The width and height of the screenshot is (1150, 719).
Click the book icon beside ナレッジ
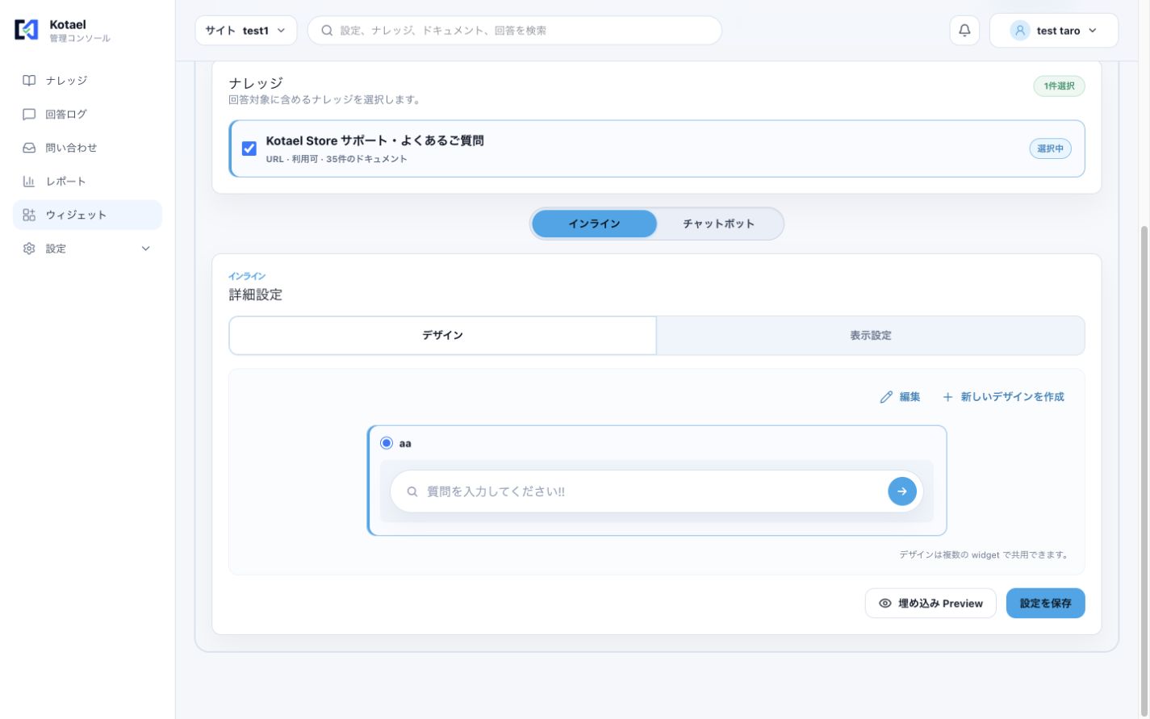tap(29, 81)
